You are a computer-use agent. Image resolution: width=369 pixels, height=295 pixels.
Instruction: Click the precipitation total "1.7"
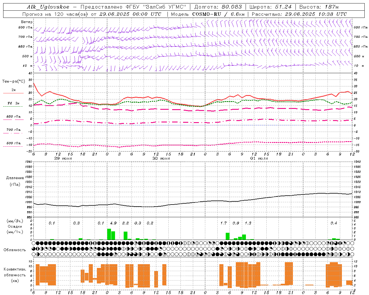223,223
